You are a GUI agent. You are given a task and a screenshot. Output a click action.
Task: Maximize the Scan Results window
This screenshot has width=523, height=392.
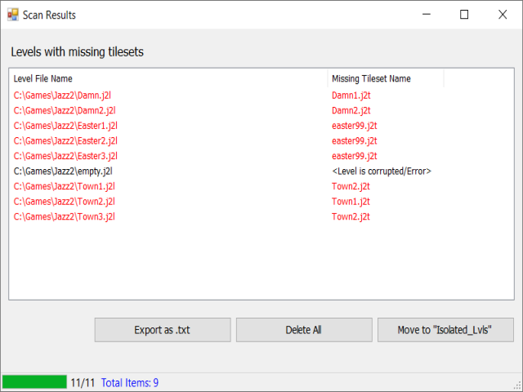[x=464, y=15]
